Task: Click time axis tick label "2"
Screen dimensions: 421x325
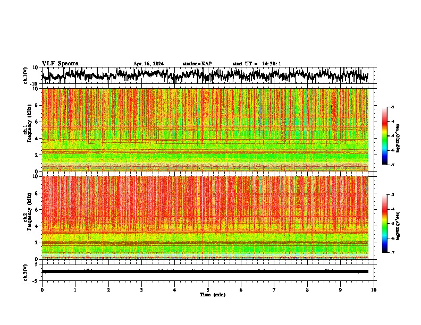Action: (108, 290)
